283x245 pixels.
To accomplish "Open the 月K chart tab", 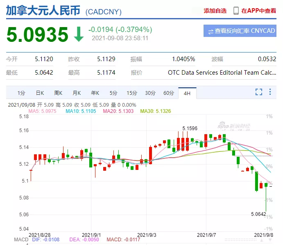I will tap(77, 93).
